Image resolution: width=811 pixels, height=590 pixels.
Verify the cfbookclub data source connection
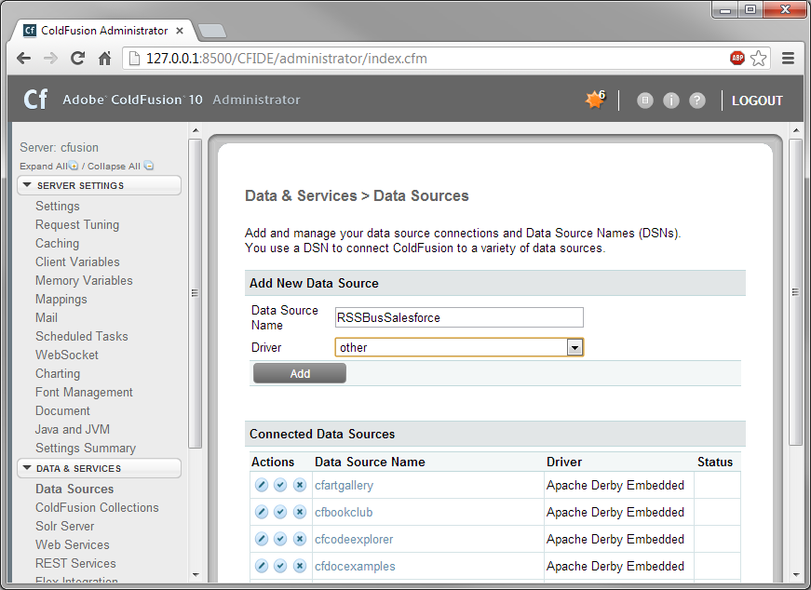coord(280,512)
